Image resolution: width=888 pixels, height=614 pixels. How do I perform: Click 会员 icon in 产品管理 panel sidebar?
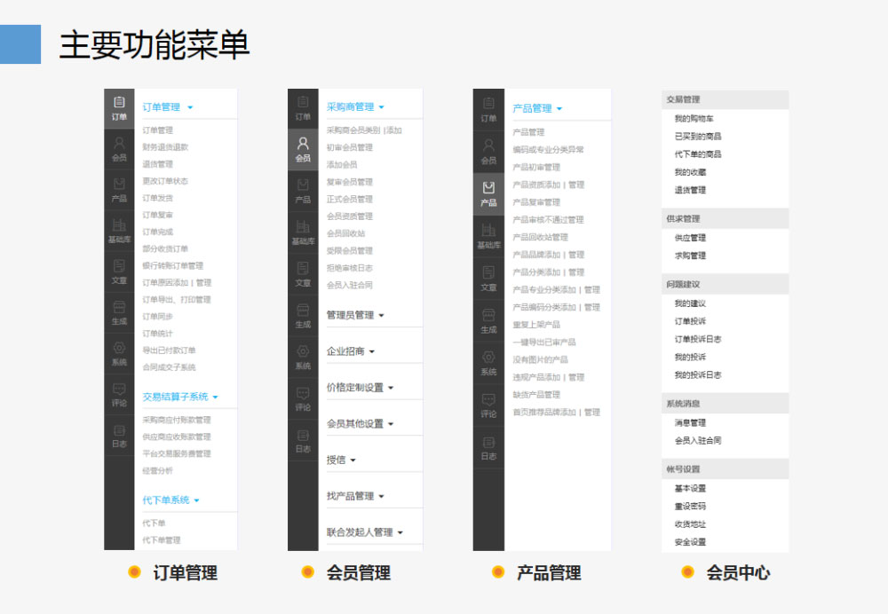coord(488,152)
